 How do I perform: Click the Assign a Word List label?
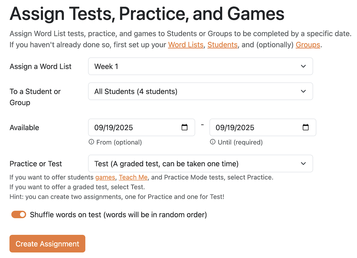point(40,66)
